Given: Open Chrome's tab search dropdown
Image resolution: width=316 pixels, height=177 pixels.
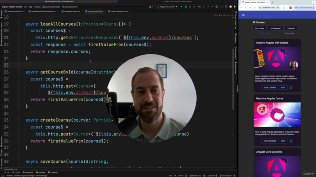Looking at the screenshot, I should pos(314,2).
